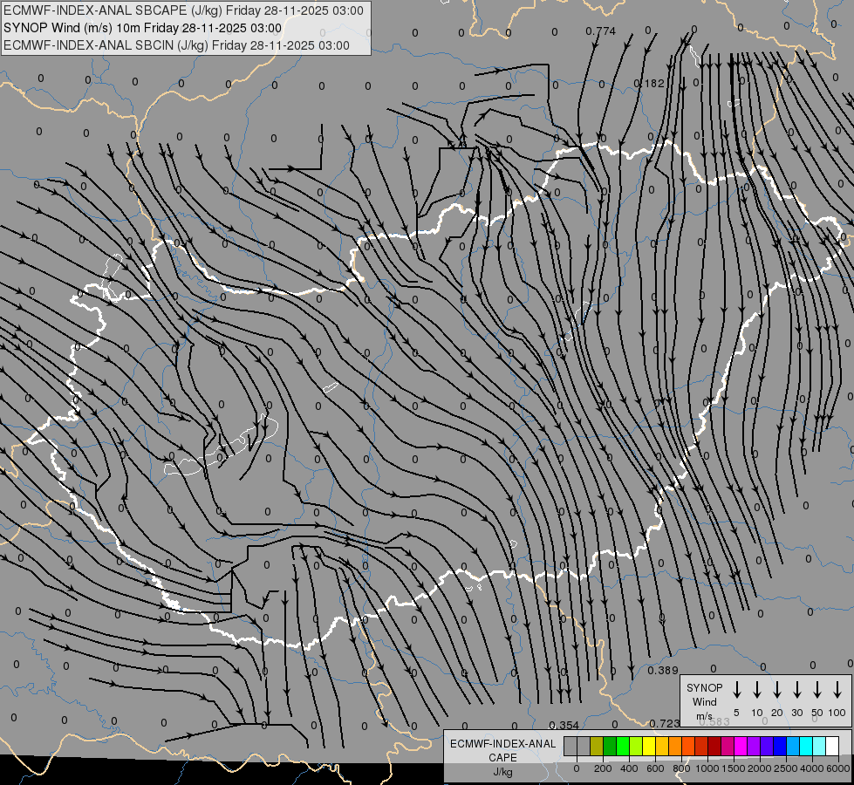
Task: Click the SYNOP Wind 10m title line
Action: [x=143, y=28]
